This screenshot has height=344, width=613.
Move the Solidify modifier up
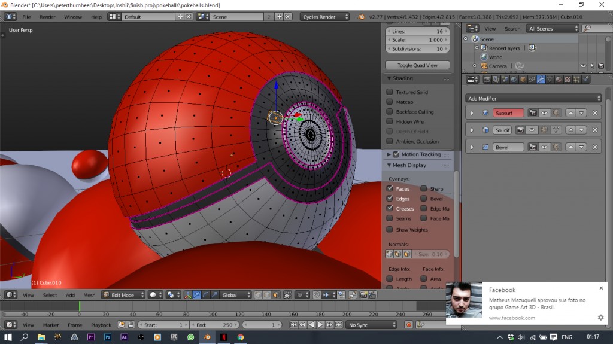coord(570,130)
